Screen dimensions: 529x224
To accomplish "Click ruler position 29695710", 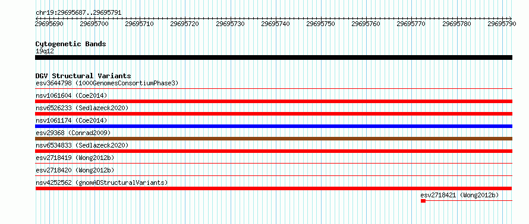I will (x=139, y=24).
